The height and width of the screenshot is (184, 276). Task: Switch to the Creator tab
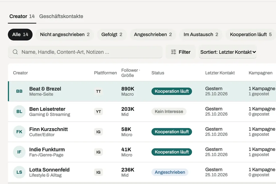22,16
